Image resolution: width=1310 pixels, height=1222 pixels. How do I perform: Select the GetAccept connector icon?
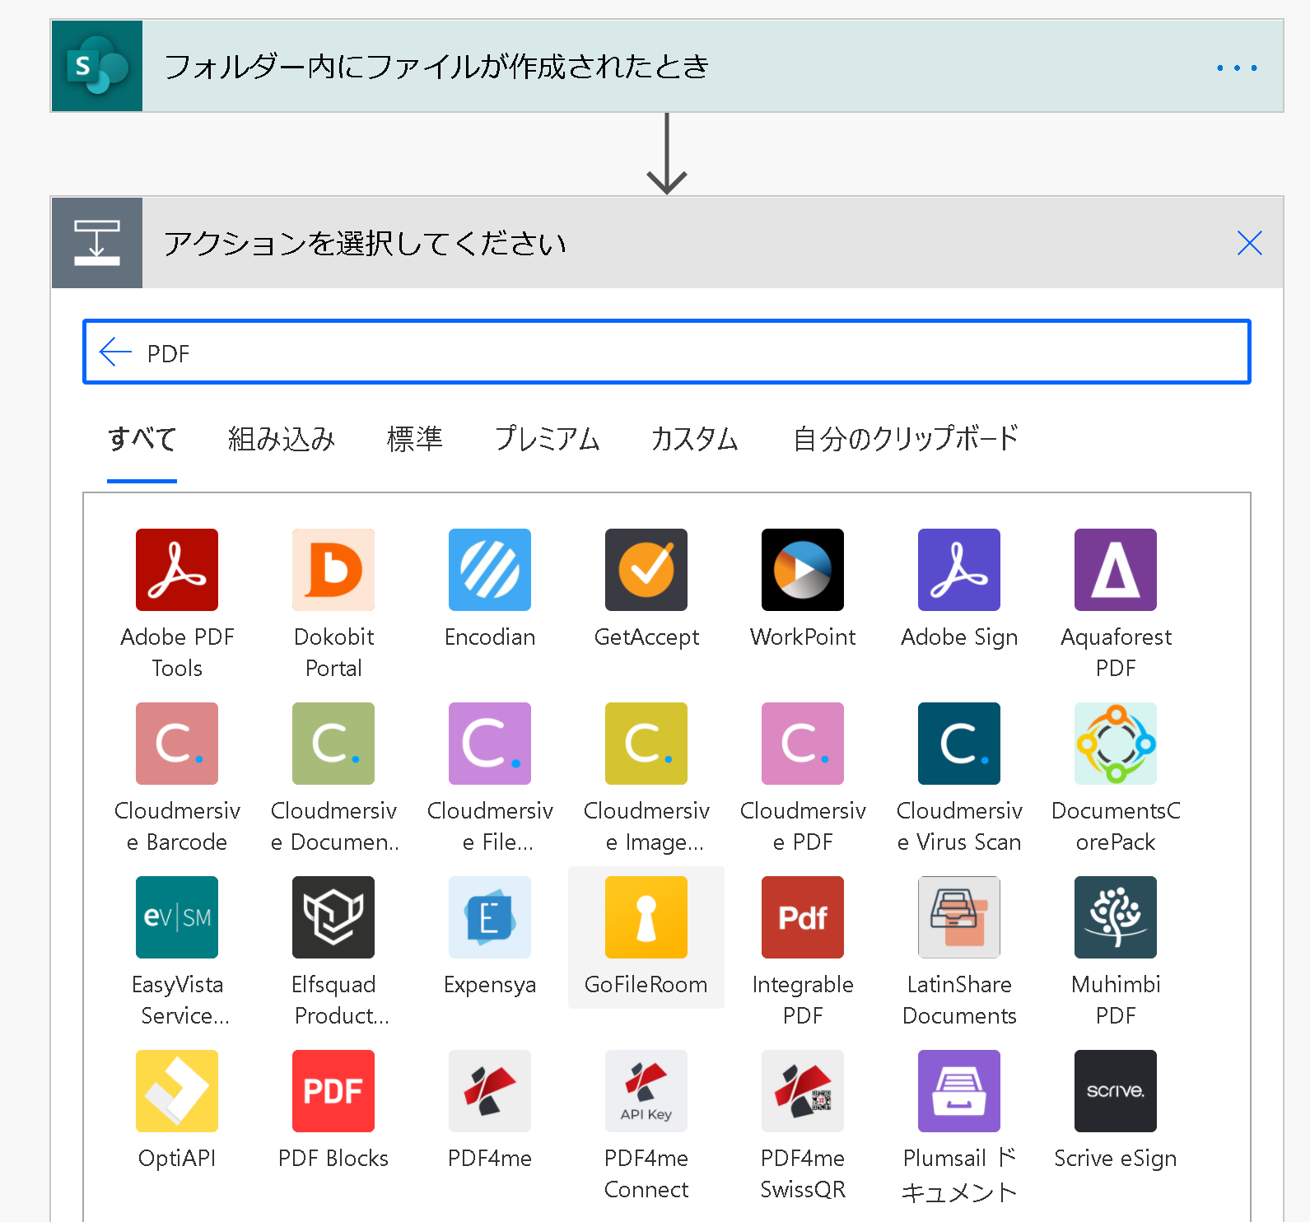pos(646,570)
